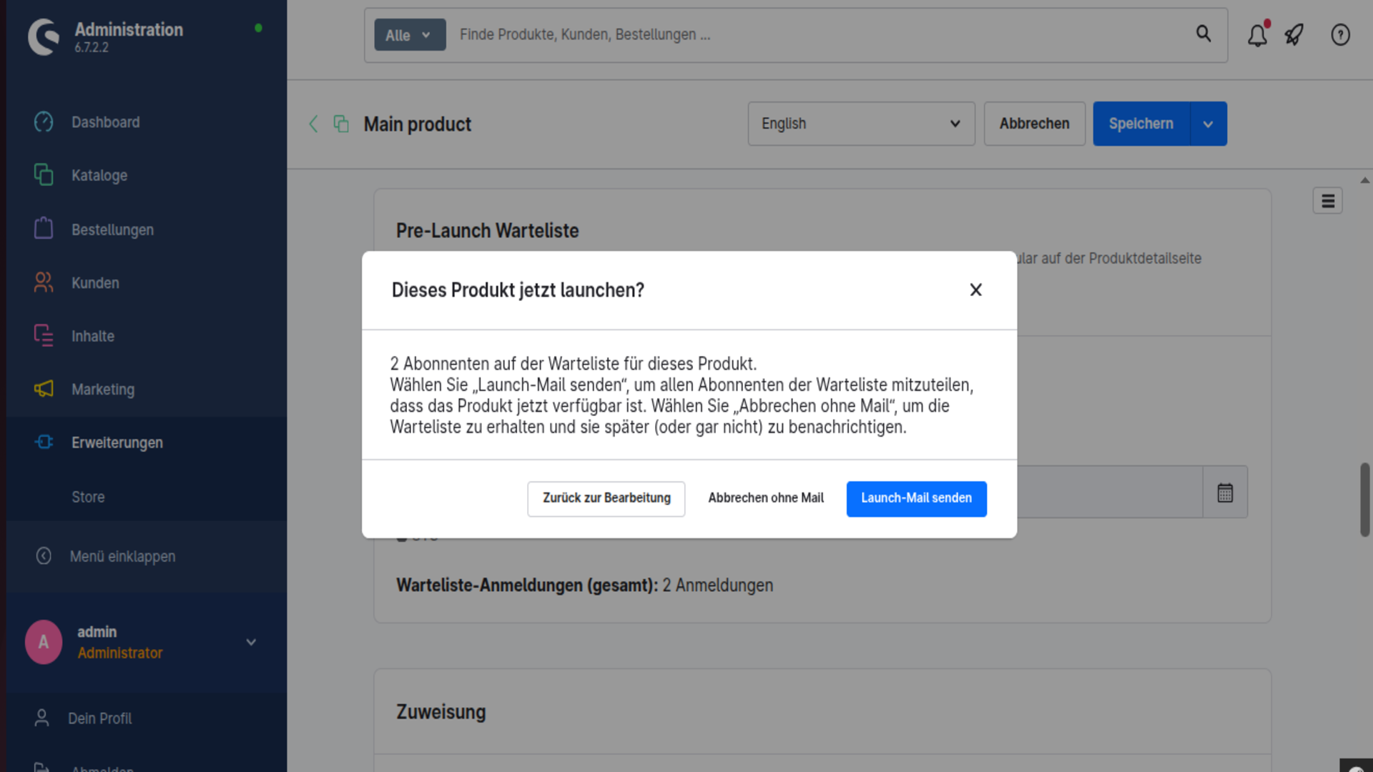Click 'Zurück zur Bearbeitung' button
This screenshot has height=772, width=1373.
pyautogui.click(x=606, y=498)
